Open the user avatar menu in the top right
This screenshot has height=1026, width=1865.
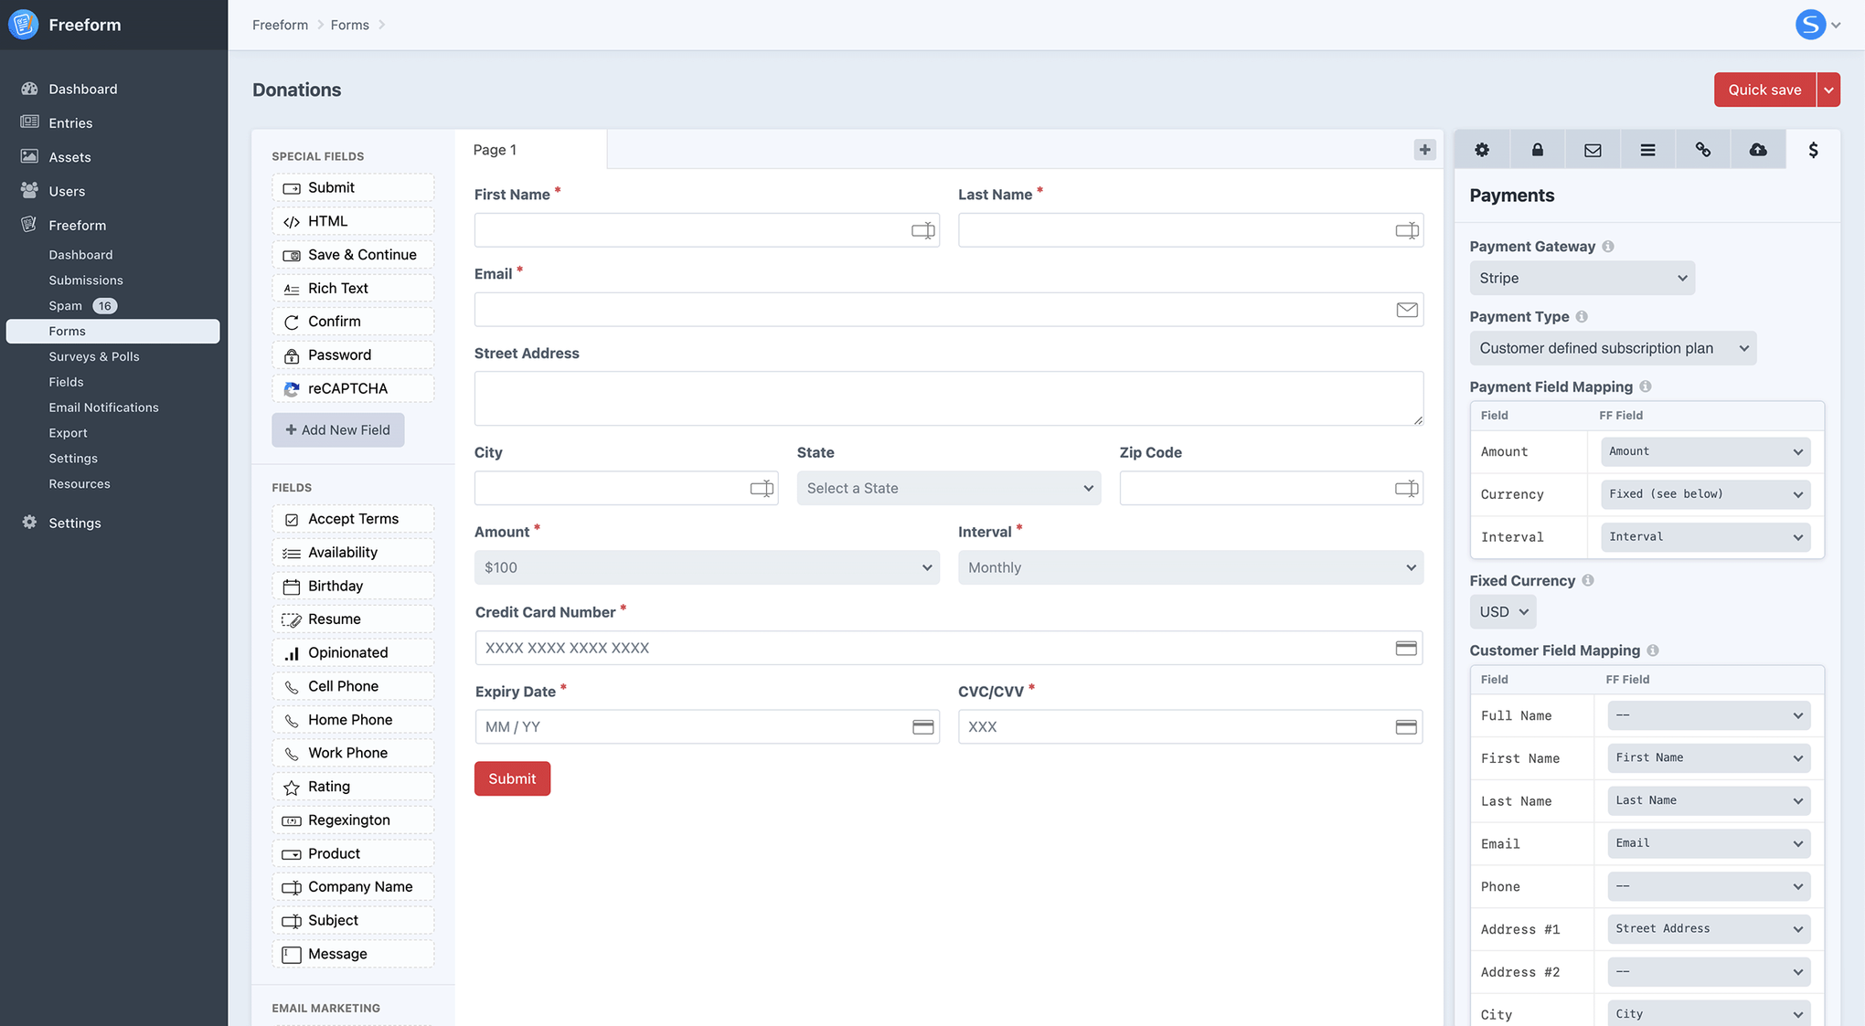pyautogui.click(x=1811, y=24)
